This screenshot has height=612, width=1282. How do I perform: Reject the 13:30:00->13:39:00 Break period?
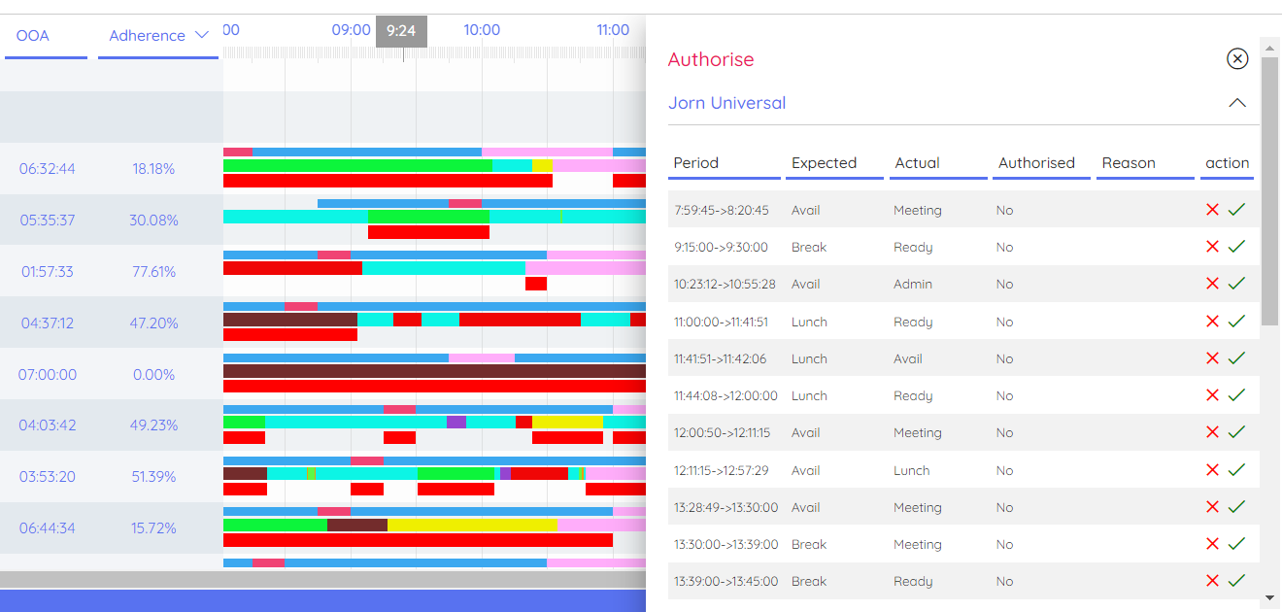pyautogui.click(x=1212, y=544)
